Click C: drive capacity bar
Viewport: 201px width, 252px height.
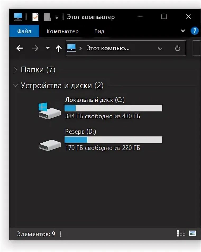[x=113, y=108]
